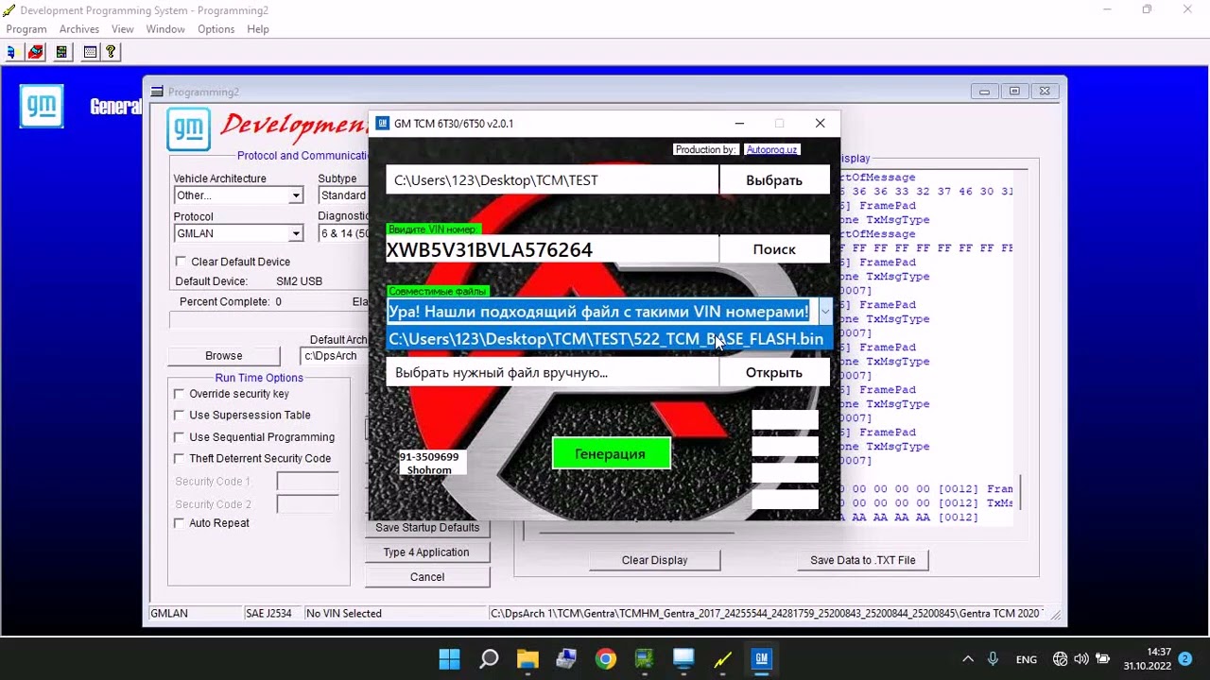Open the Autoprog.uz link

(771, 149)
